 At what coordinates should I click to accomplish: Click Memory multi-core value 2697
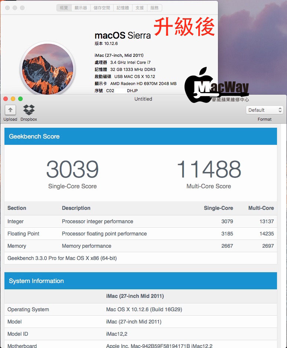click(268, 246)
